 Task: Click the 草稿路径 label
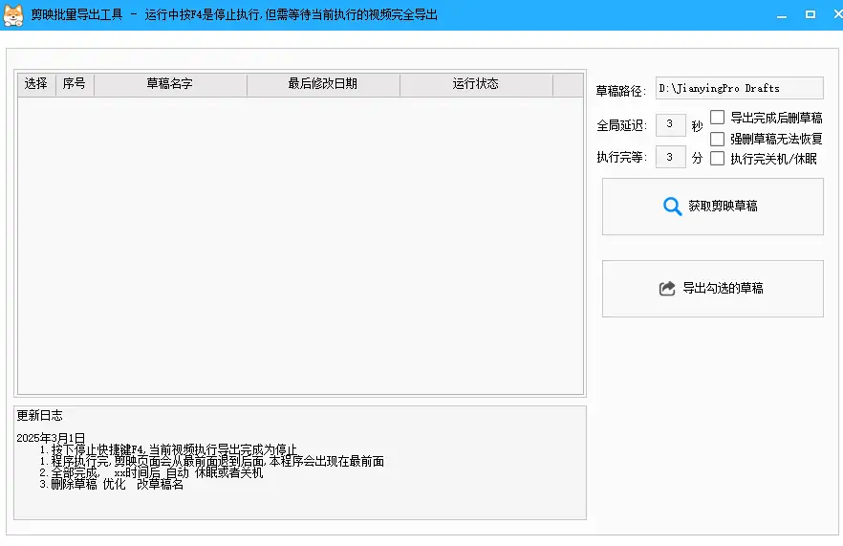click(x=621, y=91)
